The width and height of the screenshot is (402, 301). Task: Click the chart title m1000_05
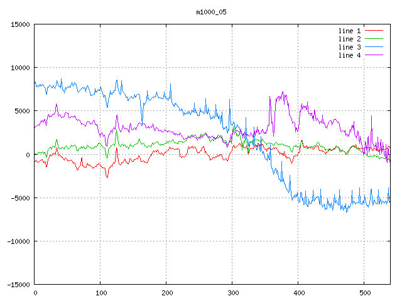[x=210, y=12]
